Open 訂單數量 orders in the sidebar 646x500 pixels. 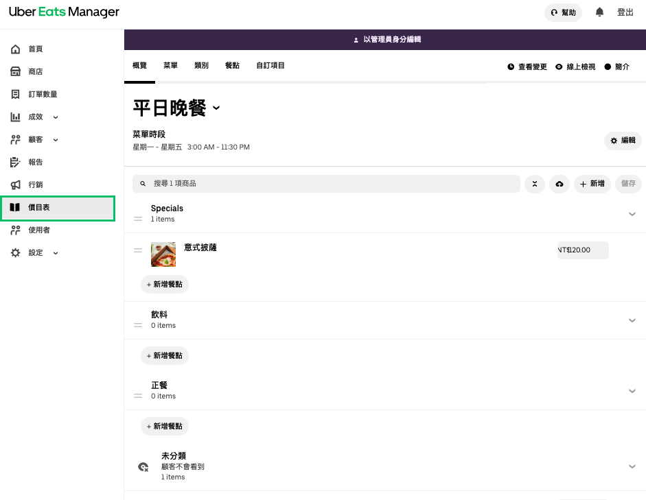(43, 95)
